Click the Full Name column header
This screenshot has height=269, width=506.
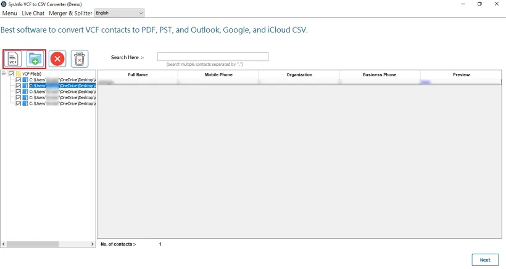[x=138, y=74]
